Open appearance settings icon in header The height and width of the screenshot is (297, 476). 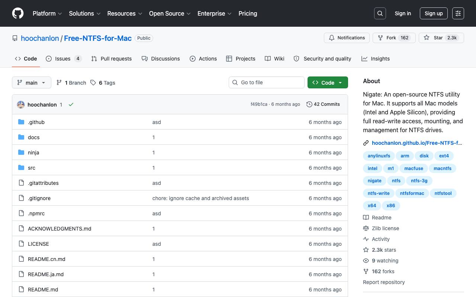pos(458,13)
